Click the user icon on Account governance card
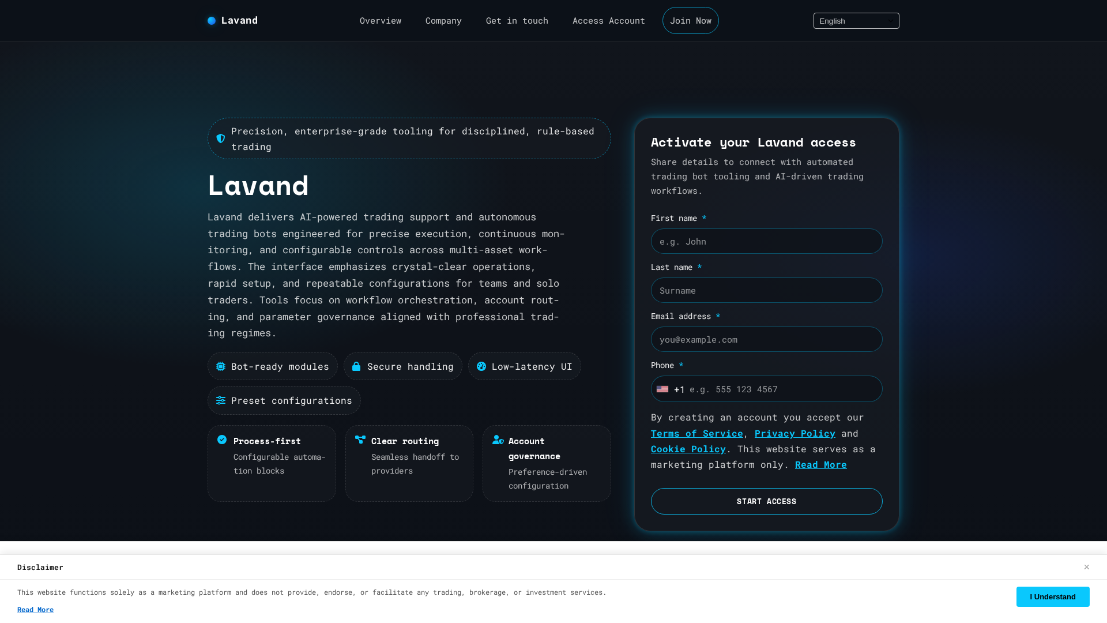This screenshot has width=1107, height=623. [498, 440]
